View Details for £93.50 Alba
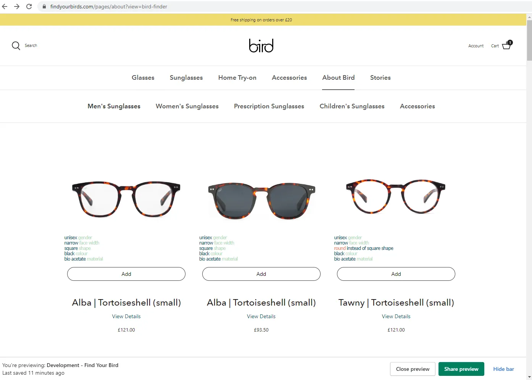532x380 pixels. [261, 316]
